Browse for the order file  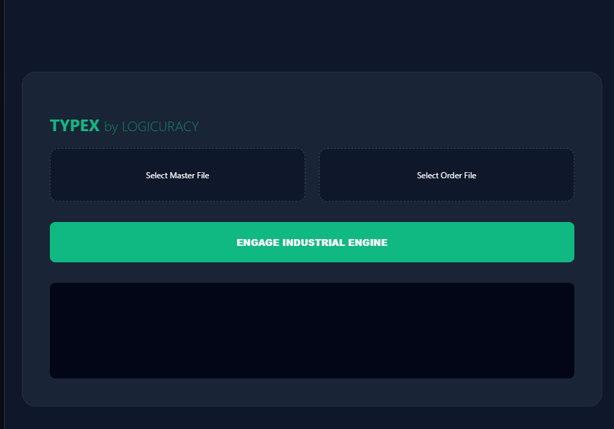click(446, 175)
